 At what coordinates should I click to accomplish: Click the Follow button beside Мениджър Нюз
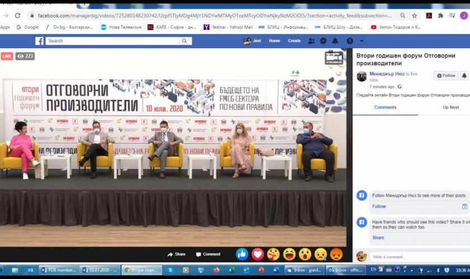pos(446,76)
